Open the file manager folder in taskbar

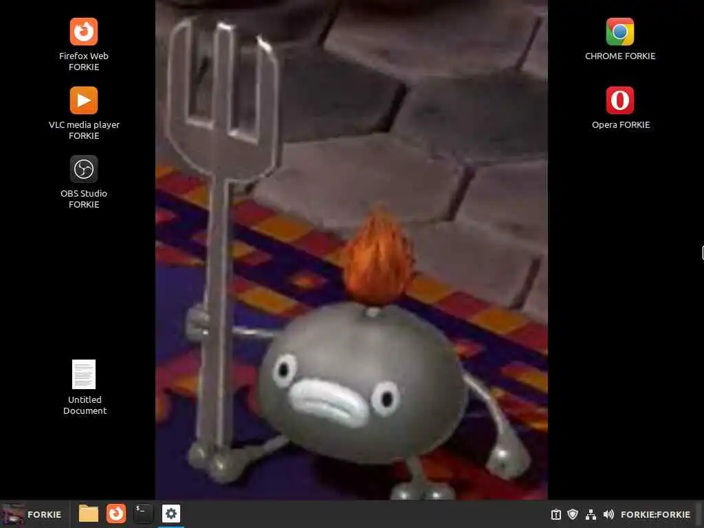tap(89, 514)
